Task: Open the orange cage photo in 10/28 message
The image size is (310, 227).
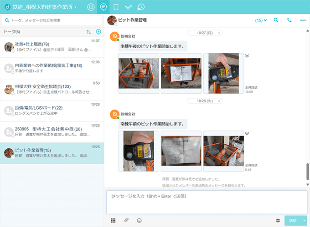Action: [x=223, y=151]
